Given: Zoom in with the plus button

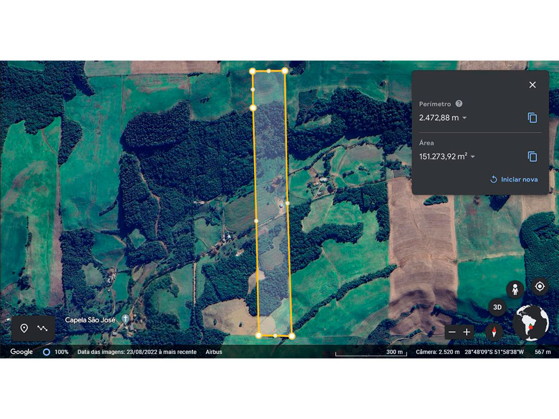Looking at the screenshot, I should coord(467,332).
